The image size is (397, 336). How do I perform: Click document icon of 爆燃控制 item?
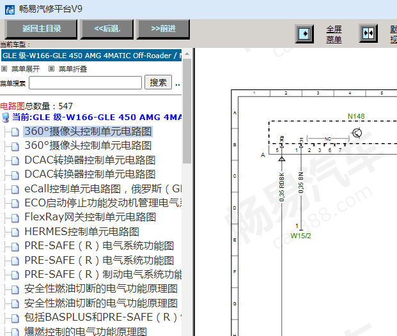coord(15,332)
